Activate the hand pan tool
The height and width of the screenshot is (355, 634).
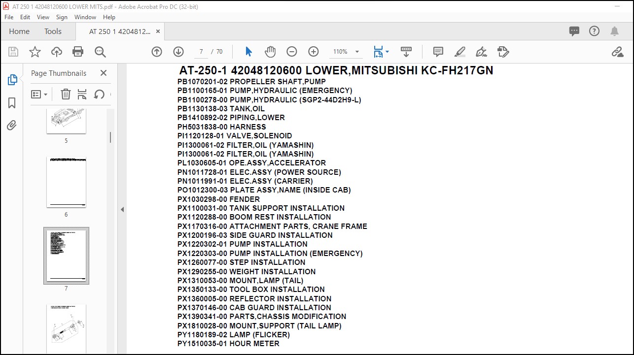(270, 52)
